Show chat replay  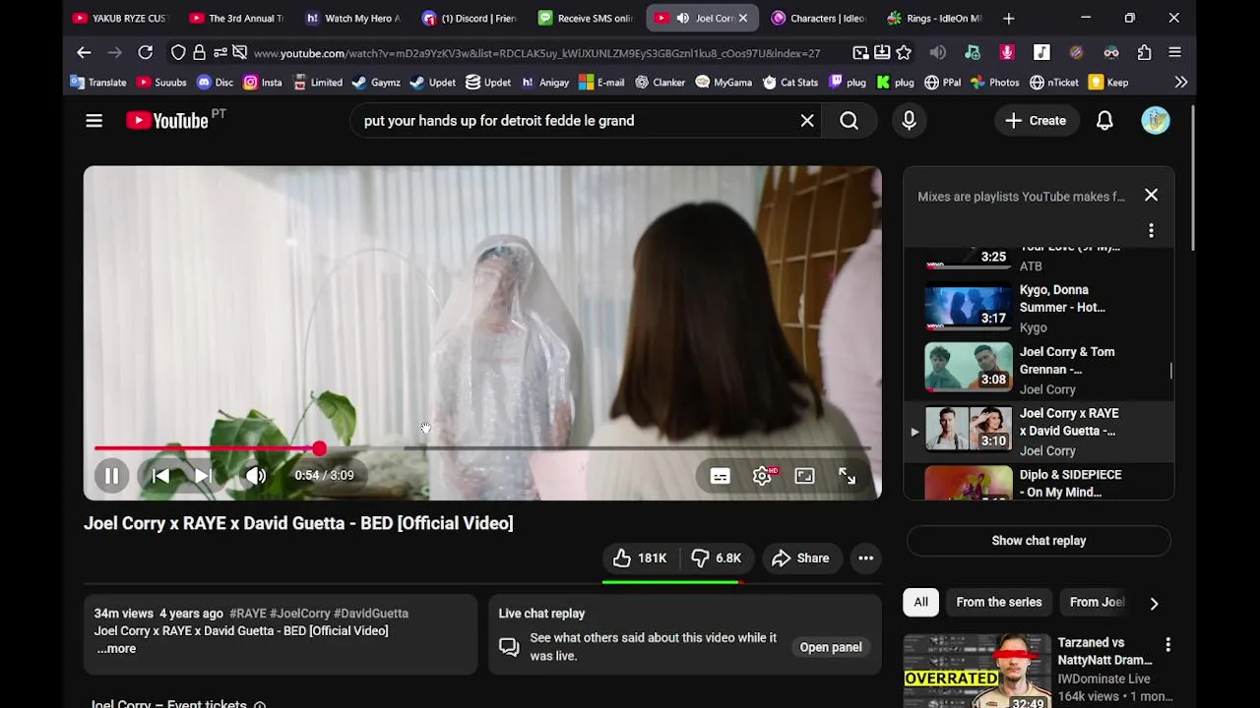click(1039, 541)
